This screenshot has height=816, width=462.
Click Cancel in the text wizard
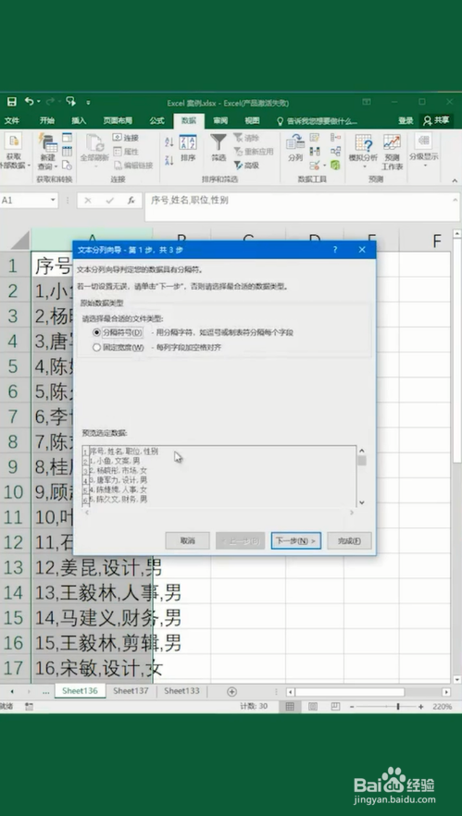[x=188, y=540]
